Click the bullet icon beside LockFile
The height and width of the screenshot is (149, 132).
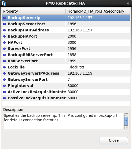pos(5,67)
